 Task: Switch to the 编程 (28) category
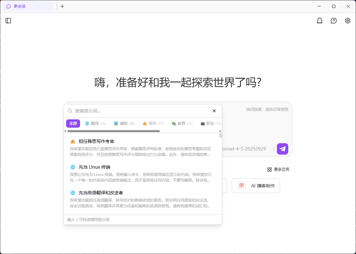[x=124, y=124]
